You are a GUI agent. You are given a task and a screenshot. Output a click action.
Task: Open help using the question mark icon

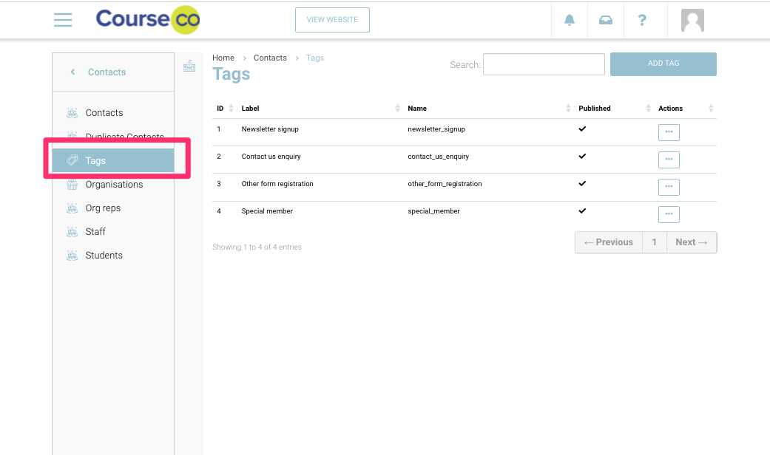coord(642,19)
